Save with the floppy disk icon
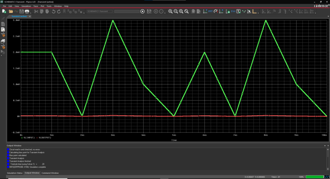Screen dimensions: 330x179 [22, 11]
